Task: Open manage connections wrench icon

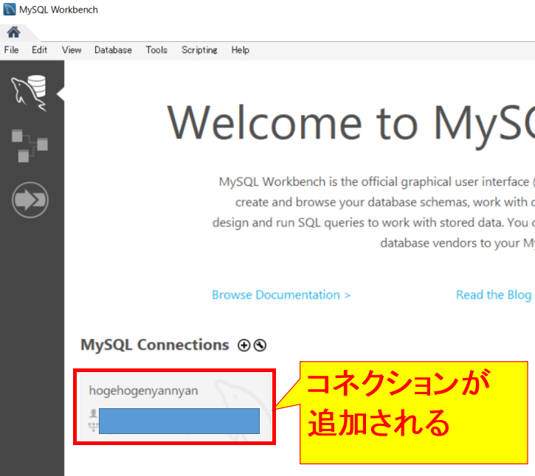Action: (260, 346)
